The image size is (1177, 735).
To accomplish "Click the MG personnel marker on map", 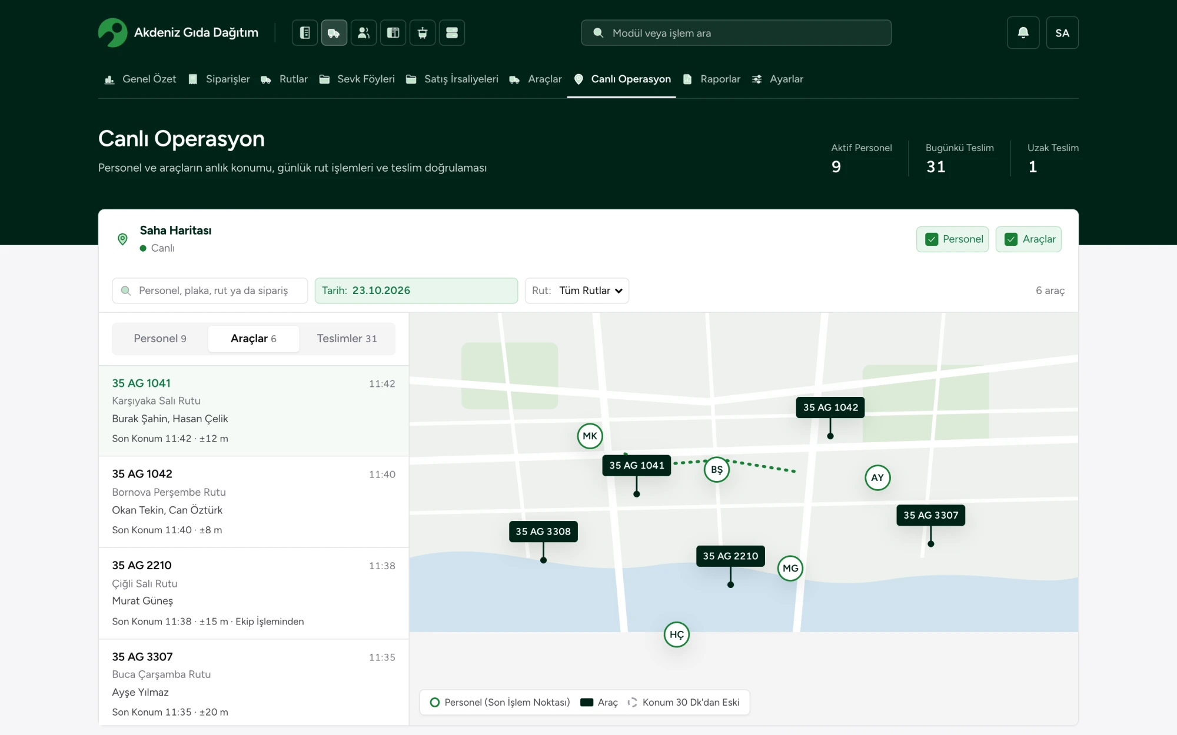I will (790, 568).
